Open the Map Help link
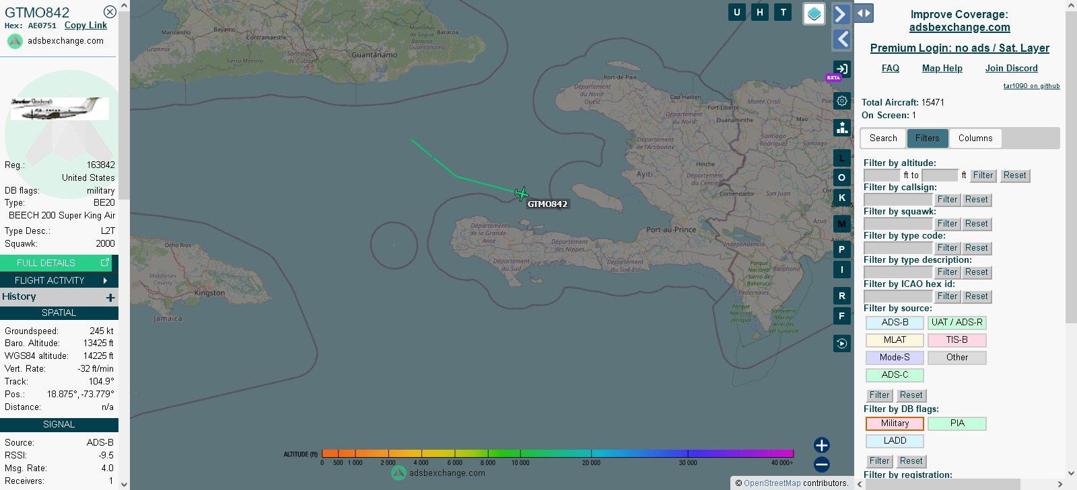Image resolution: width=1077 pixels, height=490 pixels. tap(942, 69)
